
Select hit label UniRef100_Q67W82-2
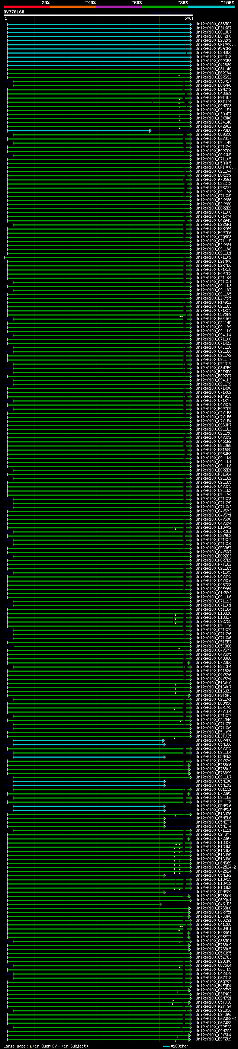tap(216, 1018)
